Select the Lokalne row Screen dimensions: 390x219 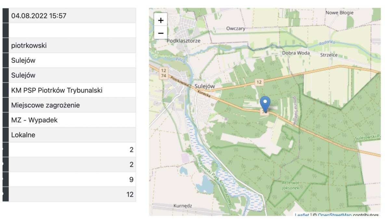(x=72, y=135)
